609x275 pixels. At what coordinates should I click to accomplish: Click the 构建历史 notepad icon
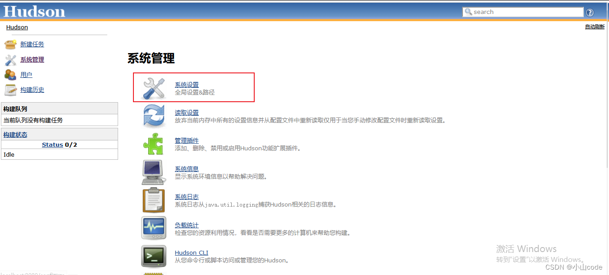[x=10, y=90]
